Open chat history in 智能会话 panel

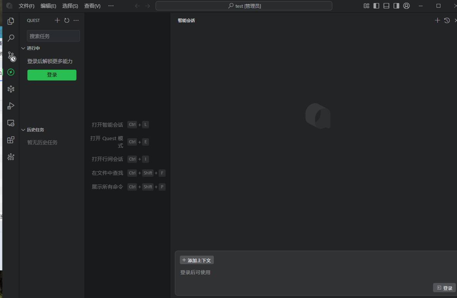coord(447,20)
